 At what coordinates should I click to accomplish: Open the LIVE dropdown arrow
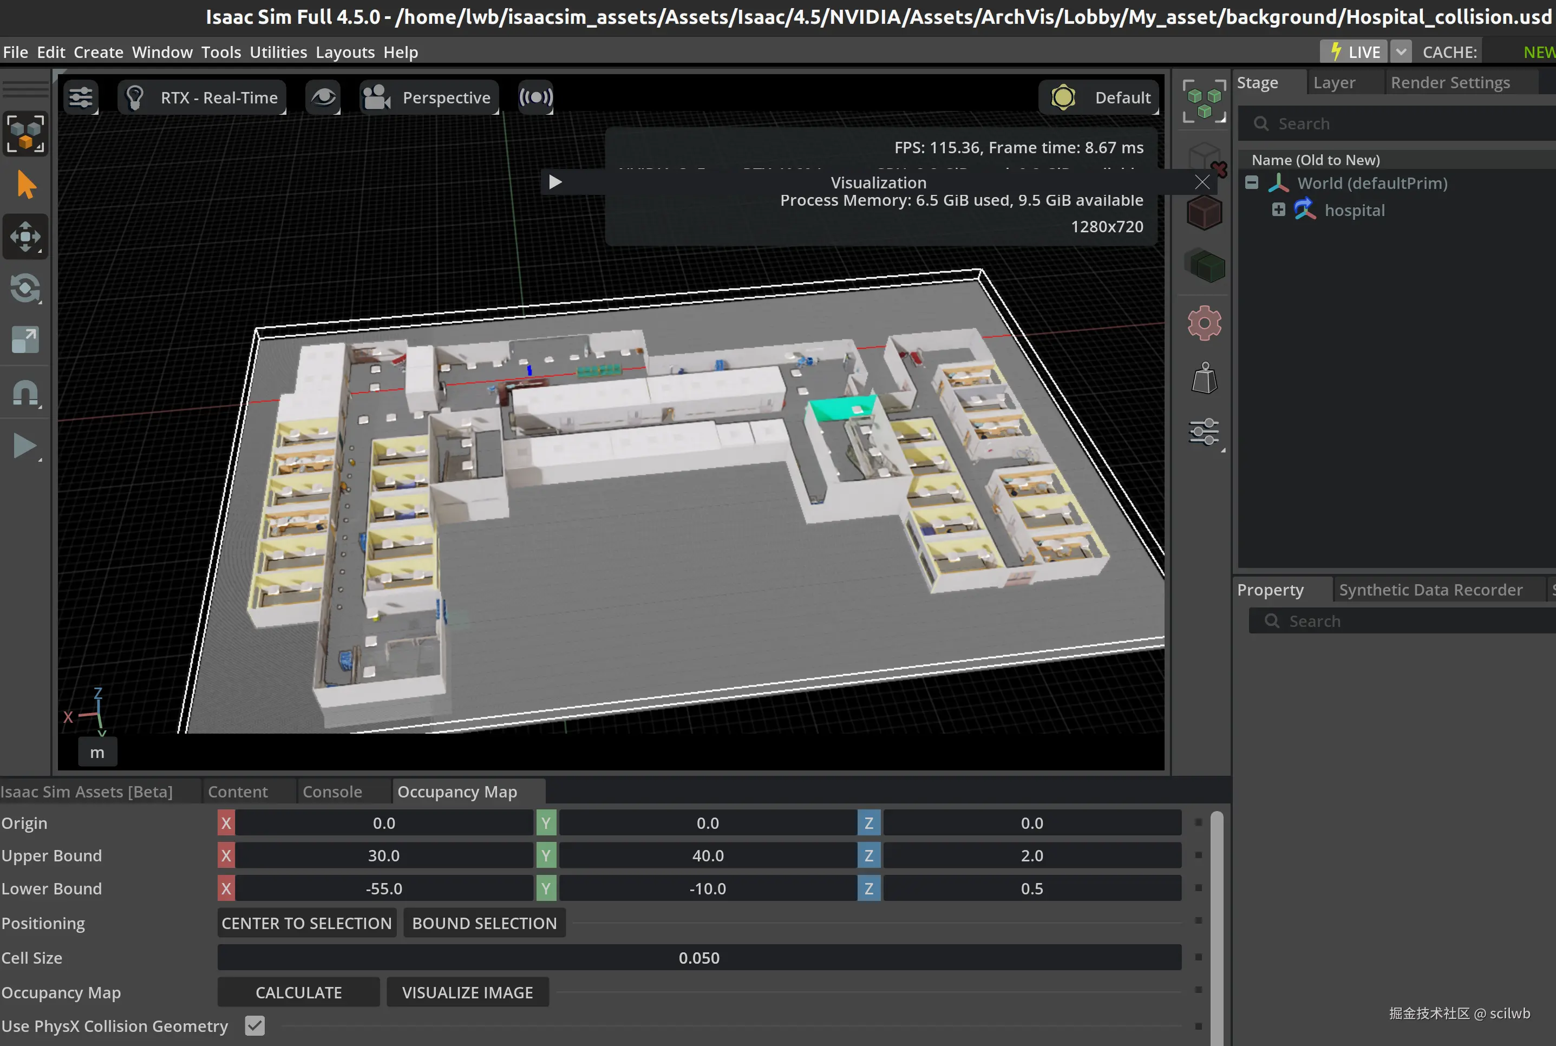point(1401,52)
